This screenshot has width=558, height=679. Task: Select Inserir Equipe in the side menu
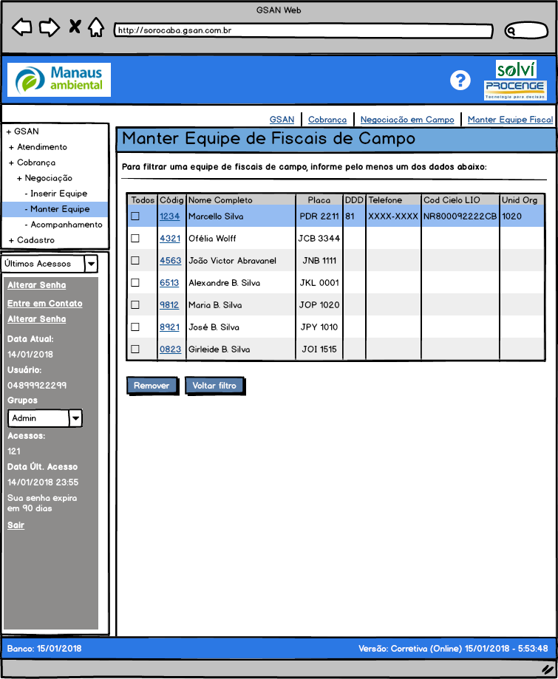tap(58, 194)
